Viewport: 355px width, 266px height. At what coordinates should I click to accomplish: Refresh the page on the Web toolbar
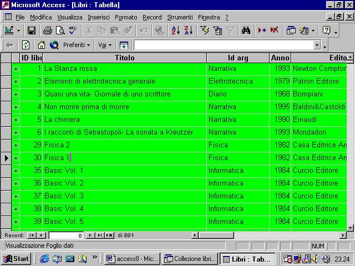(x=26, y=45)
